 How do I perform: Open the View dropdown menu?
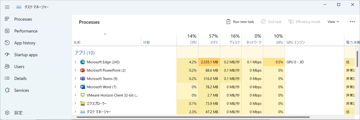[x=333, y=22]
